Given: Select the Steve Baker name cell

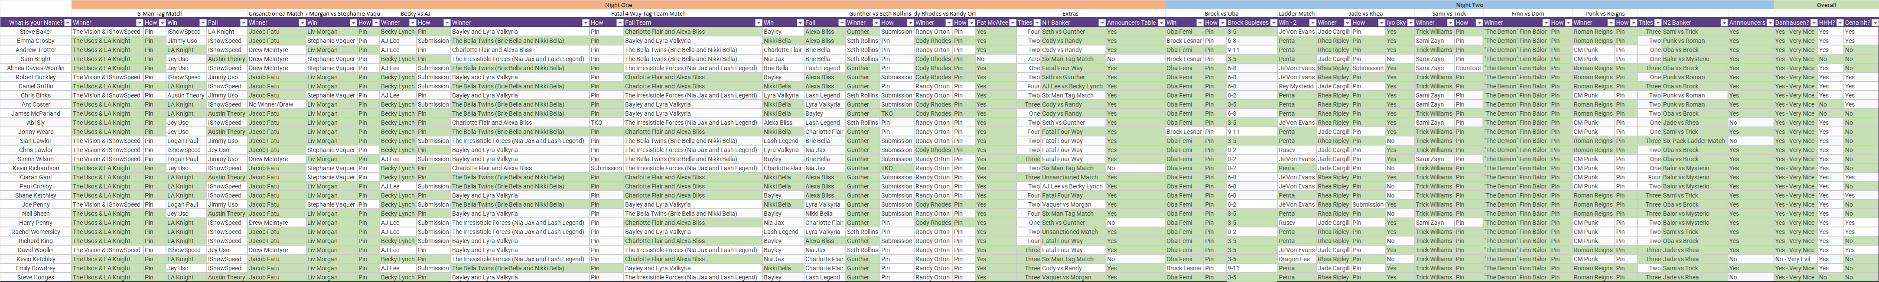Looking at the screenshot, I should point(36,32).
